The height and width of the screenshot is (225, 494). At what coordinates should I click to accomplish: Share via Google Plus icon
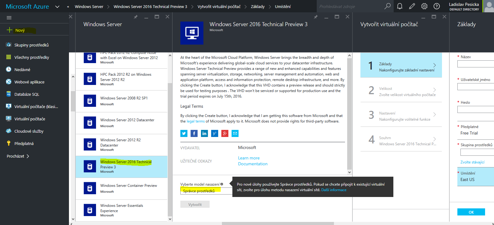tap(225, 133)
